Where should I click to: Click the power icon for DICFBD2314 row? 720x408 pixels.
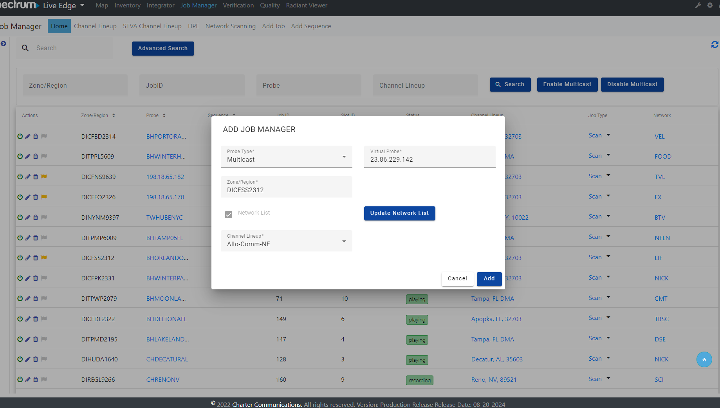(20, 136)
